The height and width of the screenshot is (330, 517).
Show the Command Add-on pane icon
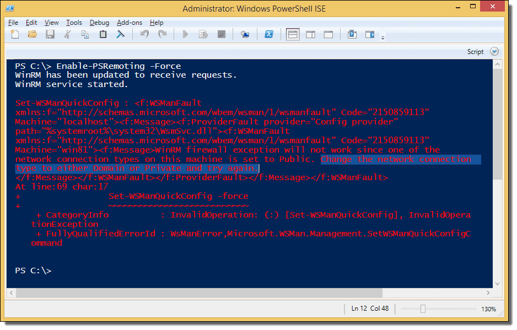[370, 34]
